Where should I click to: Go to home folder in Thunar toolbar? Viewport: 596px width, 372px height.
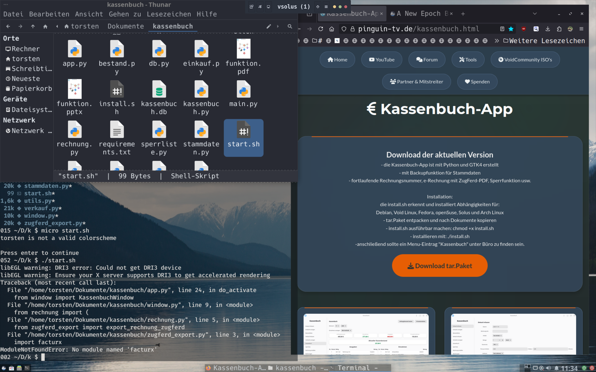tap(45, 26)
